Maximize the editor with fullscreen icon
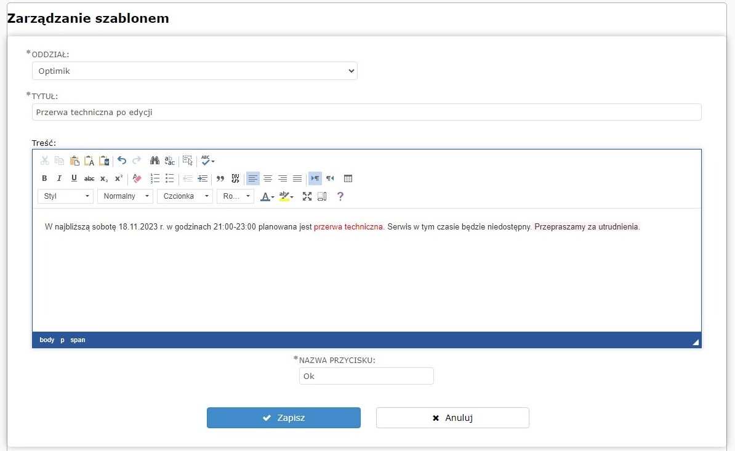735x451 pixels. coord(307,196)
